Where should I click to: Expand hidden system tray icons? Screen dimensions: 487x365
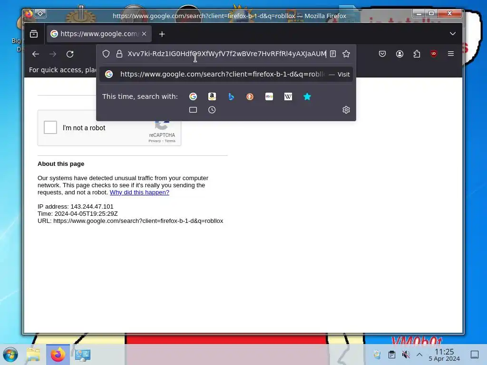(x=419, y=355)
